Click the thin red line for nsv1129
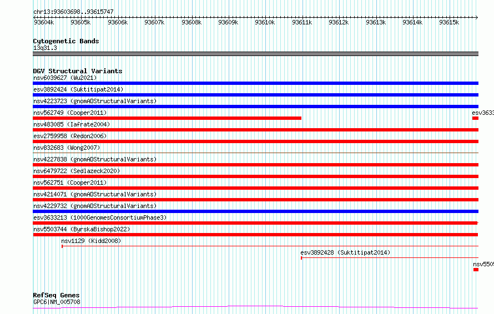Viewport: 494px width, 314px height. pos(270,246)
